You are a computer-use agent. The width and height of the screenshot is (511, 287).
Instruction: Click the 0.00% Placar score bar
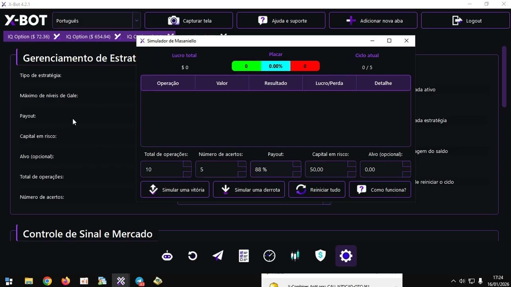pos(275,66)
